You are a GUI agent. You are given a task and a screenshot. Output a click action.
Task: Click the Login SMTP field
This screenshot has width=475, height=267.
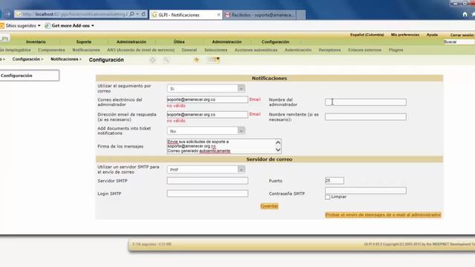click(207, 194)
